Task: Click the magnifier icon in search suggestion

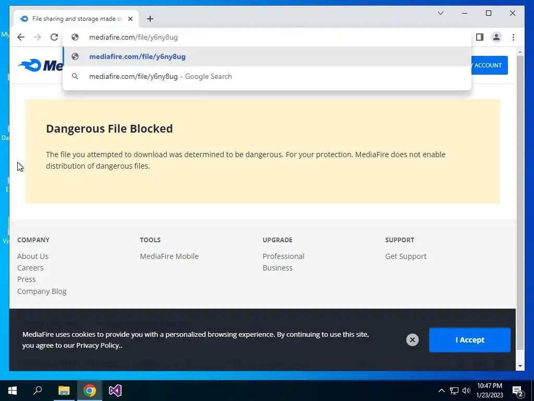Action: click(x=75, y=76)
